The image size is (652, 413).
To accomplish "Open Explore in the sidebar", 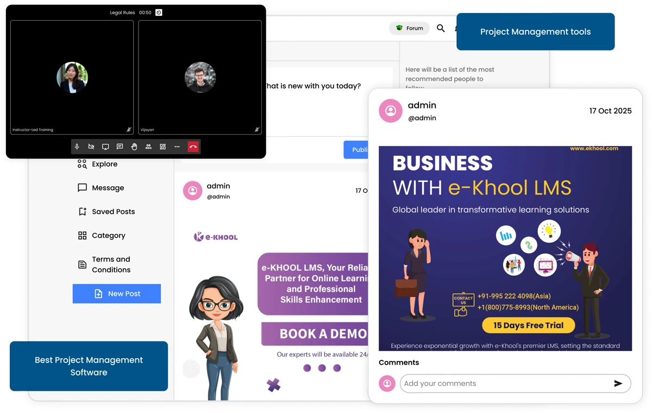I will point(98,164).
